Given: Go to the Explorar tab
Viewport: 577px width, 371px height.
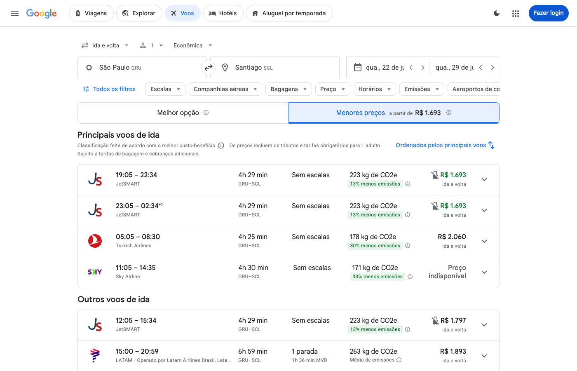Looking at the screenshot, I should pyautogui.click(x=139, y=13).
